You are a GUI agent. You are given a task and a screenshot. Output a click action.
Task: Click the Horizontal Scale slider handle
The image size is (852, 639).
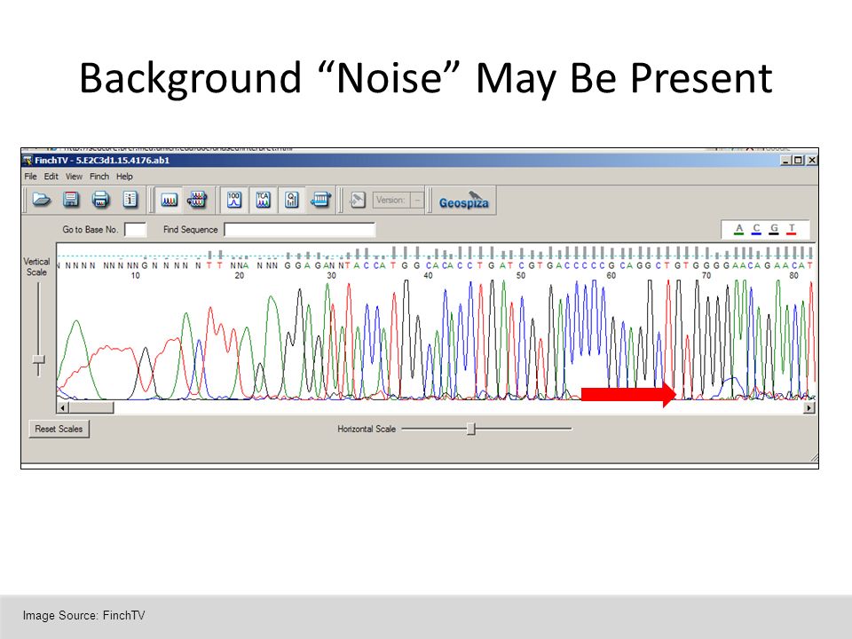471,429
